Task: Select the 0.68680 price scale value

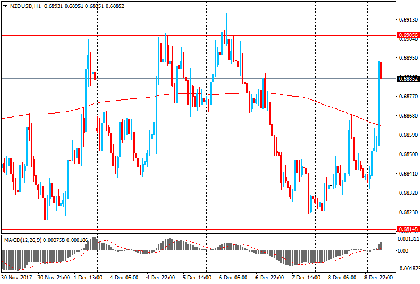Action: point(408,115)
